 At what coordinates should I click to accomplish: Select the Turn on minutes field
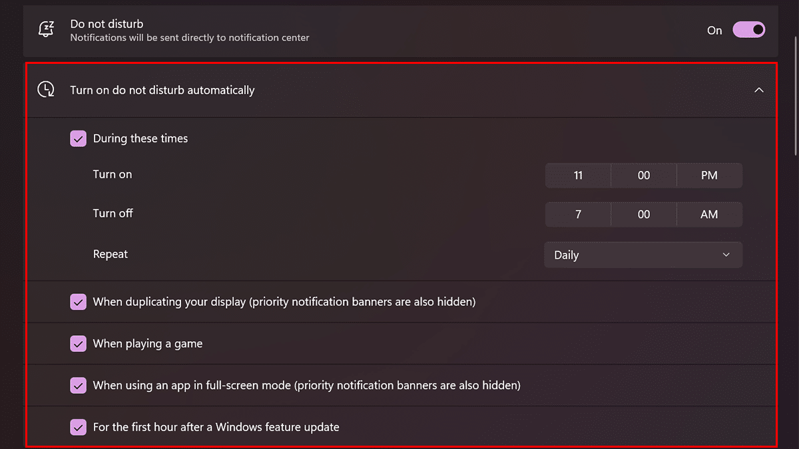click(644, 176)
